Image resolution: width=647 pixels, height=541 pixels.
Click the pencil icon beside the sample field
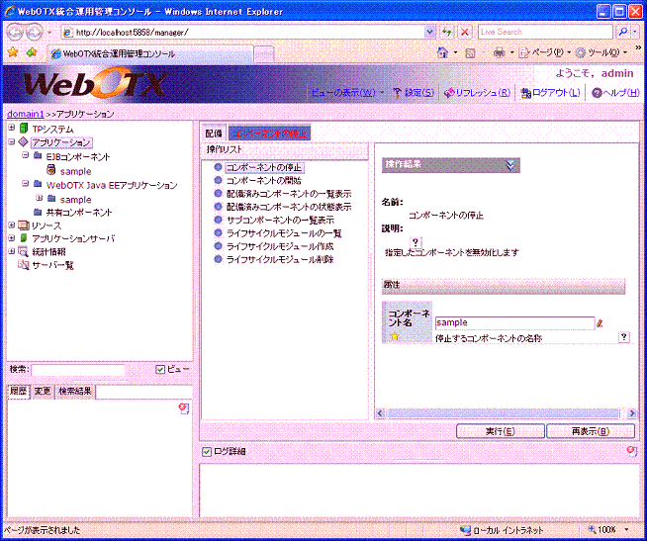coord(600,322)
